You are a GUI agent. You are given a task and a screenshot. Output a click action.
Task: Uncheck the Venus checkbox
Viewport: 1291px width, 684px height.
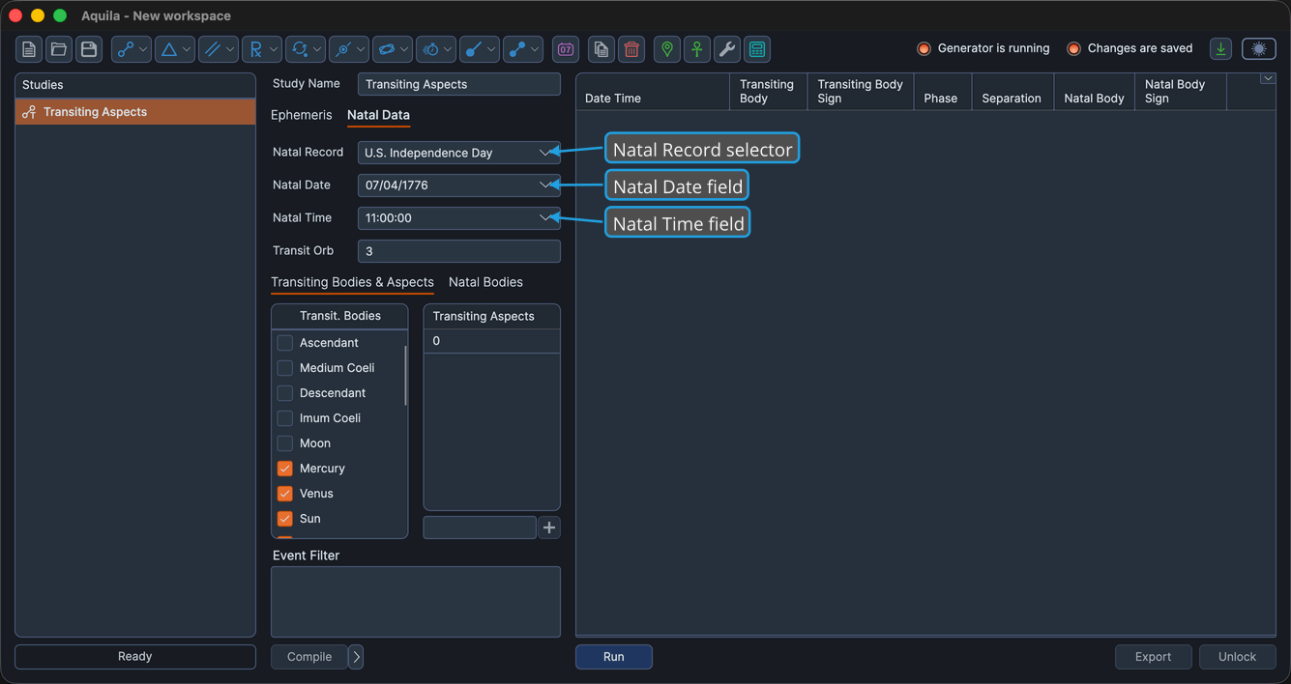pyautogui.click(x=285, y=494)
